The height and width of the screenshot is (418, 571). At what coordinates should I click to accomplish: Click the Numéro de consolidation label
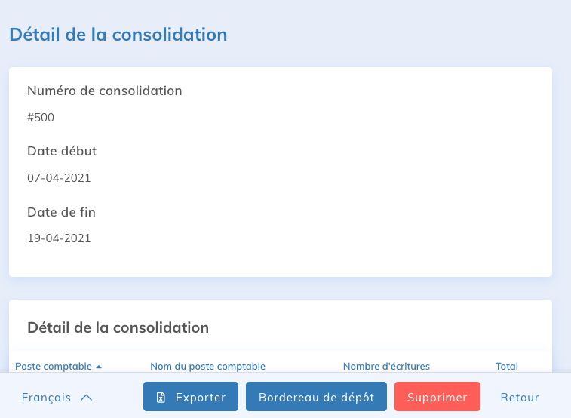tap(105, 91)
